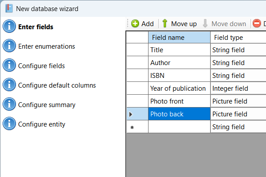Screen dimensions: 266x177
Task: Click the Field type column header
Action: 238,38
